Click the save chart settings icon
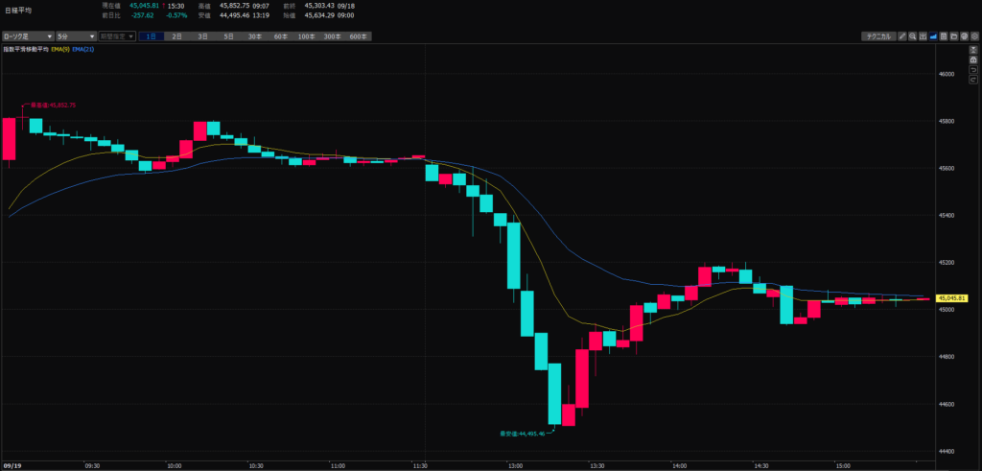This screenshot has width=982, height=471. (945, 36)
